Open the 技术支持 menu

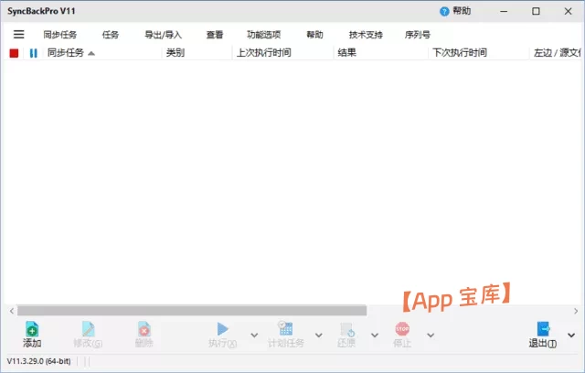pos(366,35)
